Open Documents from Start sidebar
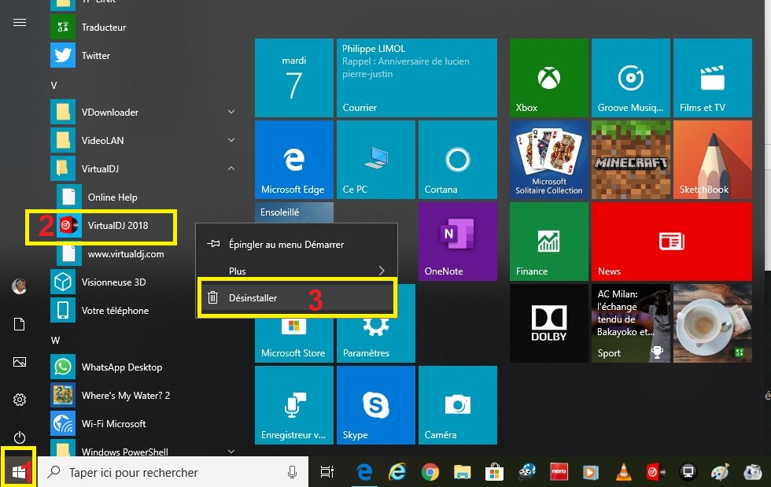771x487 pixels. click(x=19, y=324)
